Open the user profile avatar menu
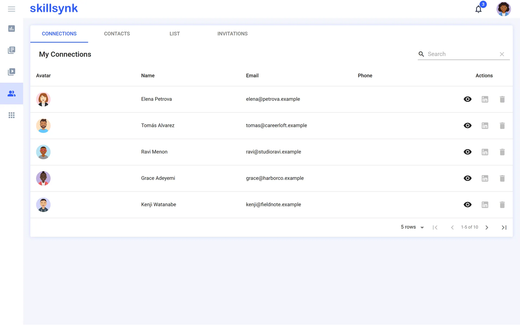Viewport: 520px width, 325px height. point(503,9)
